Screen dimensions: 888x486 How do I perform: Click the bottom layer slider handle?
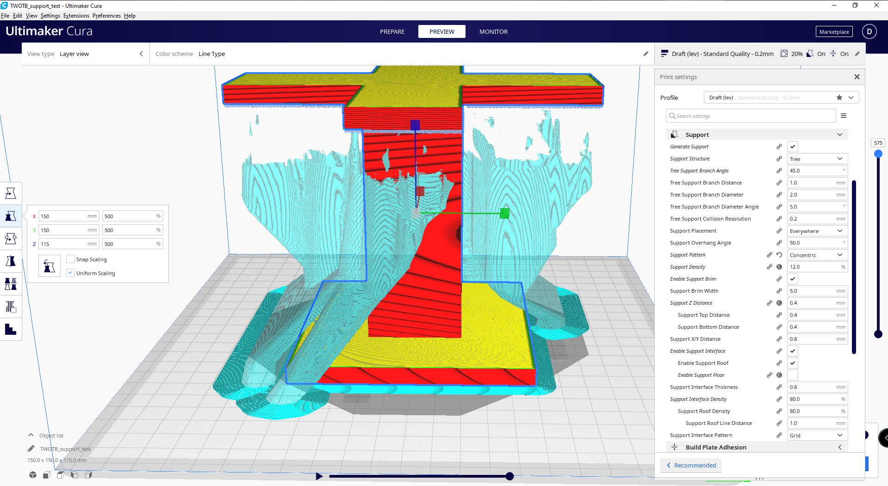point(878,334)
